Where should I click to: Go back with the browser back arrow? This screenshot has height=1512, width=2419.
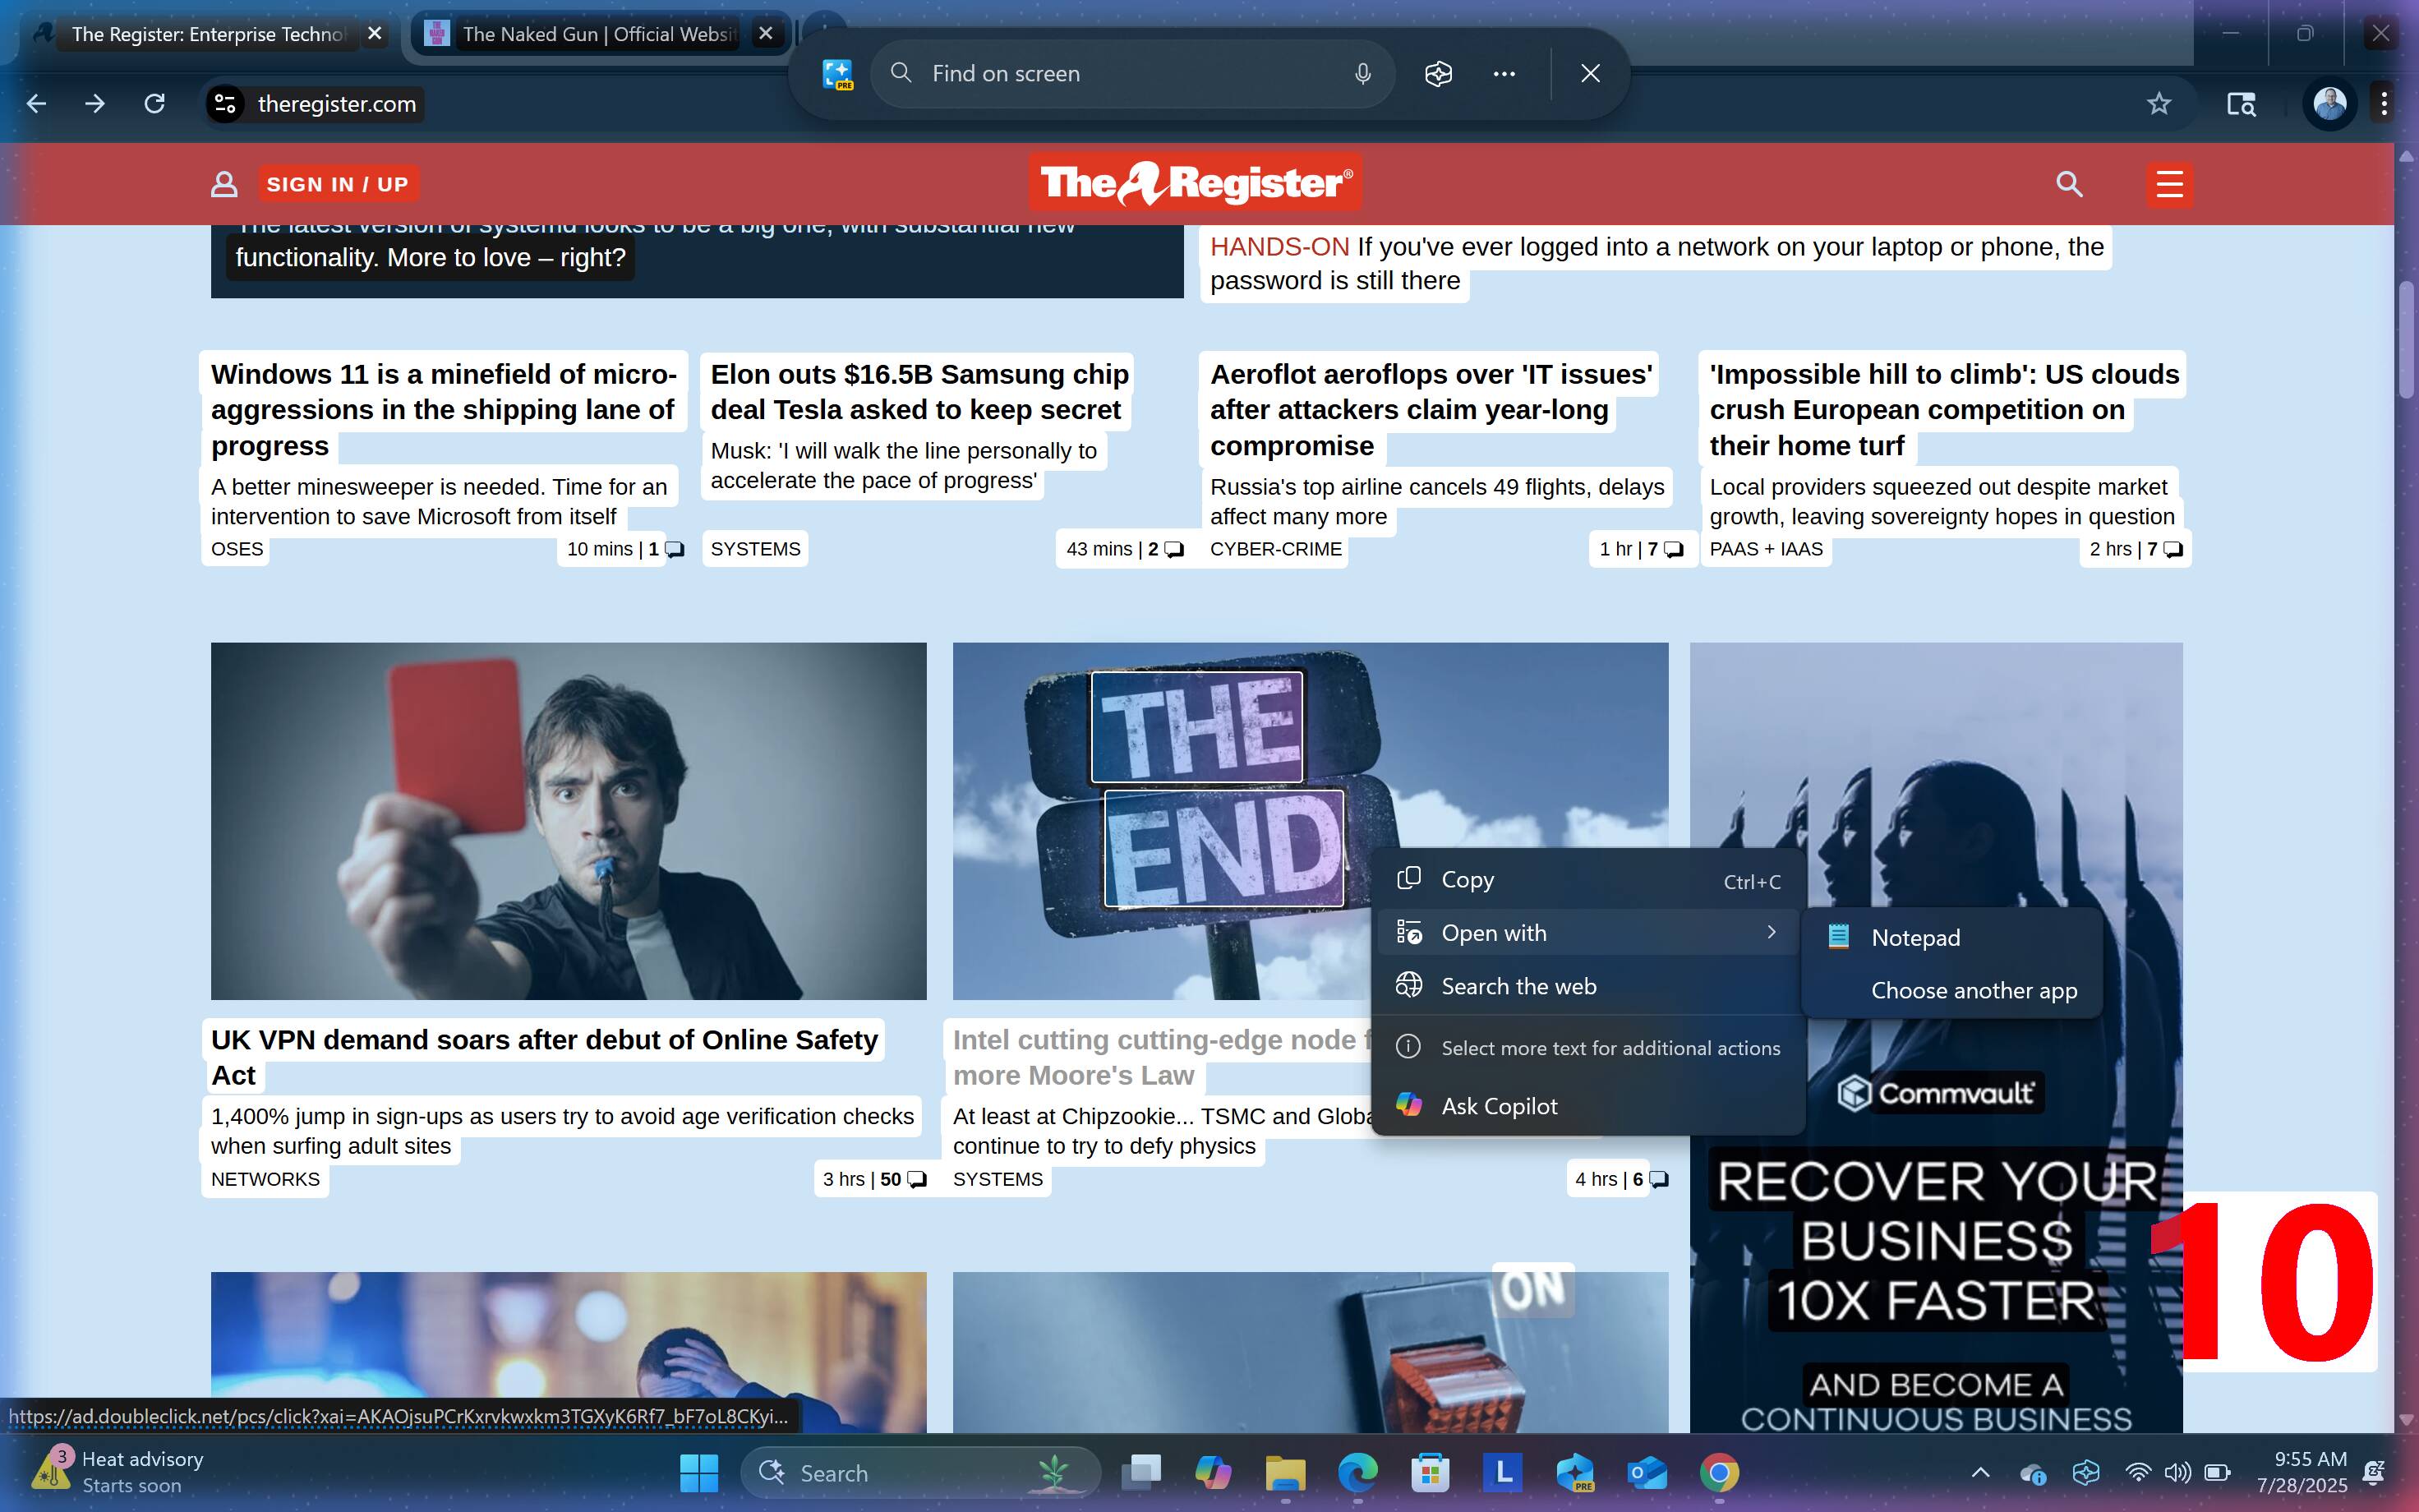[x=36, y=104]
